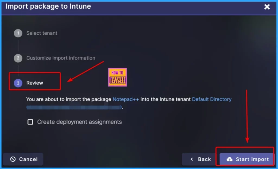Enable Create deployment assignments checkbox
The image size is (278, 169).
tap(30, 122)
